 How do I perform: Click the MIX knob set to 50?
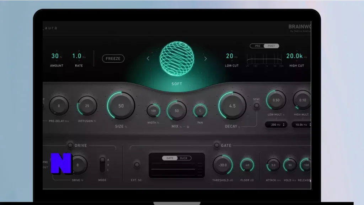[177, 111]
